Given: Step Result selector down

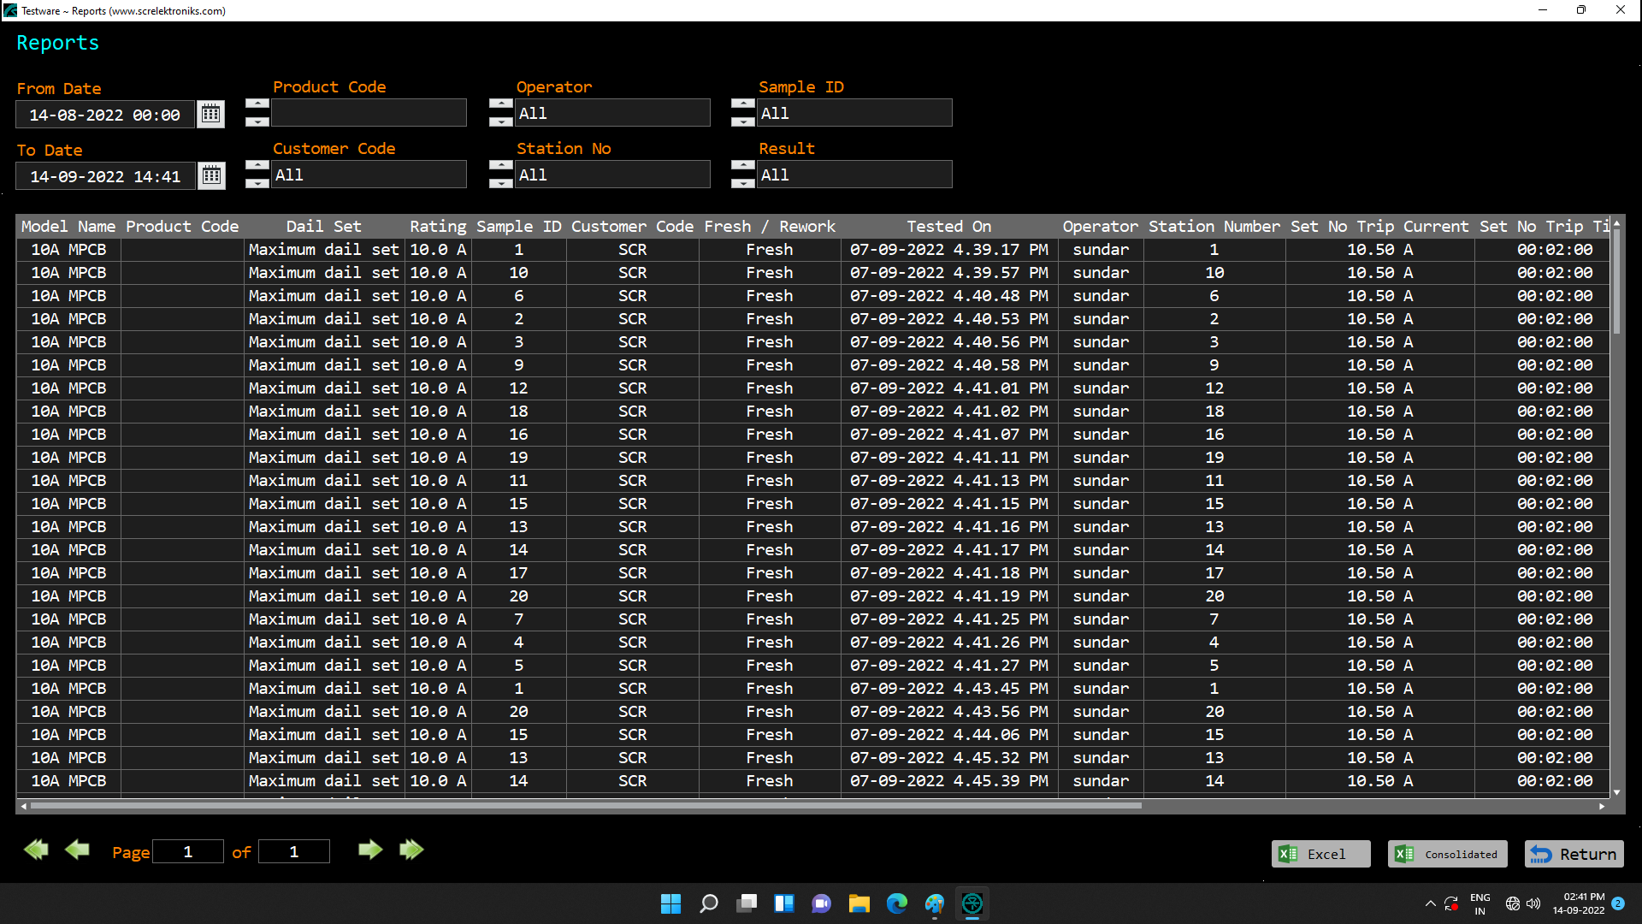Looking at the screenshot, I should click(742, 184).
